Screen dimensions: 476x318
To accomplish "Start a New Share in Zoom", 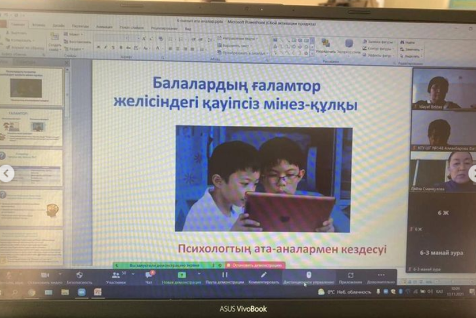I will [x=182, y=276].
